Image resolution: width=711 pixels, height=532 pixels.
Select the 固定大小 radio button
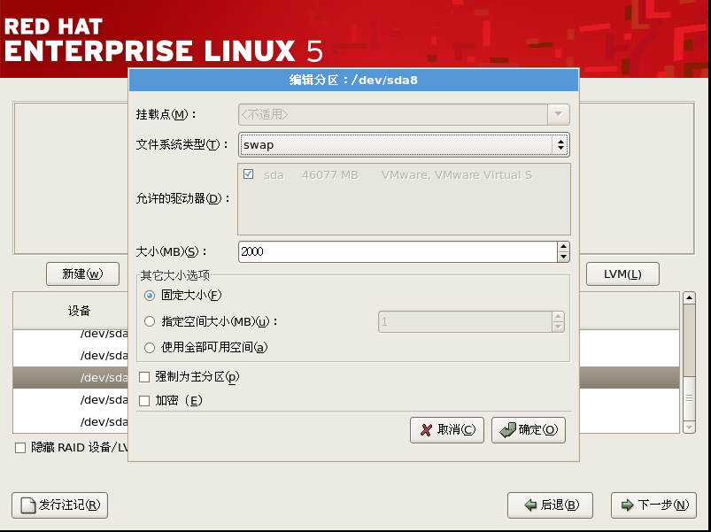(149, 296)
